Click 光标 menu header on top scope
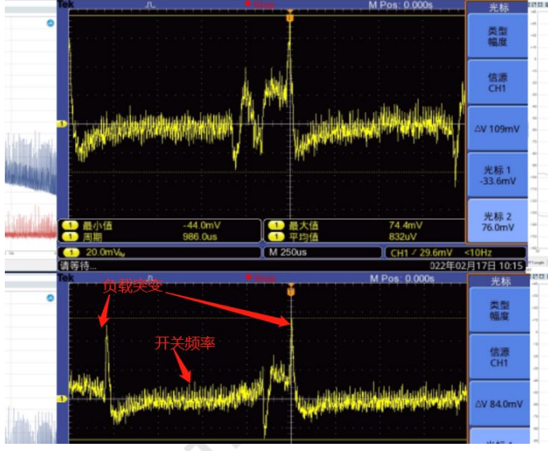Viewport: 548px width, 451px height. pyautogui.click(x=498, y=7)
